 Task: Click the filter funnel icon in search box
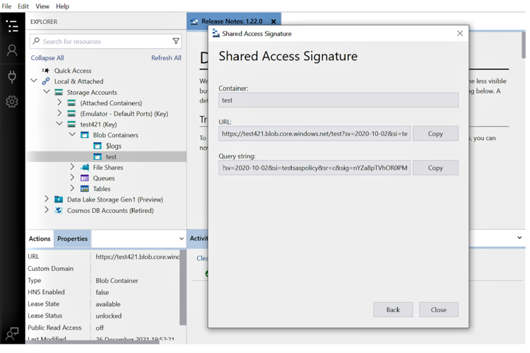[176, 42]
